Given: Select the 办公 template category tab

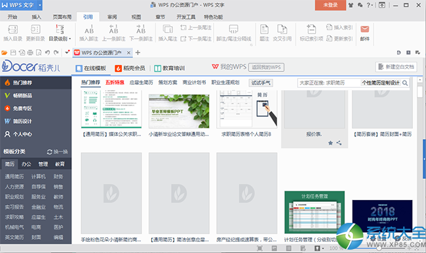Looking at the screenshot, I should [26, 164].
